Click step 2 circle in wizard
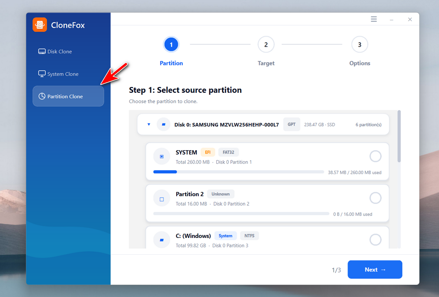The width and height of the screenshot is (439, 297). pos(266,45)
